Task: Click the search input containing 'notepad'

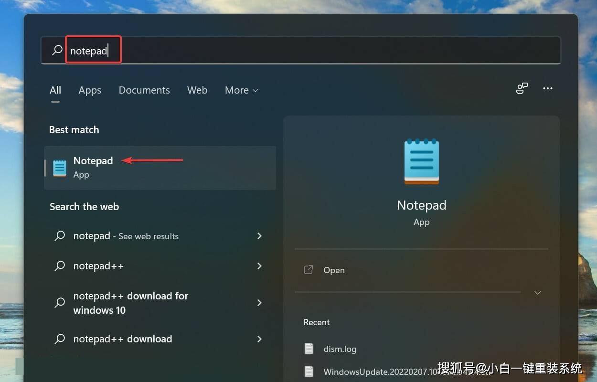Action: point(301,50)
